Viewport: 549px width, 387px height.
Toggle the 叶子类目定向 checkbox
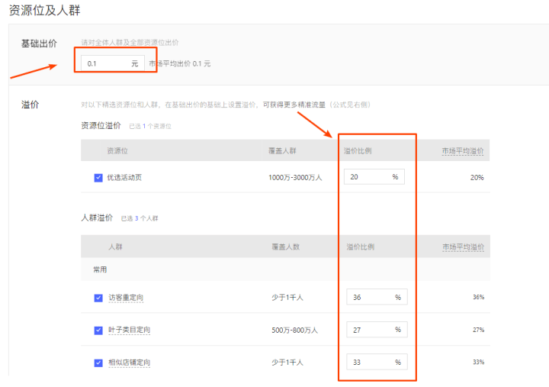coord(98,330)
